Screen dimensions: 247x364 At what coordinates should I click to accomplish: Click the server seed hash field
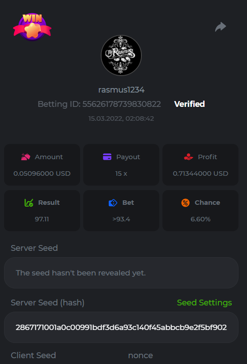click(121, 327)
